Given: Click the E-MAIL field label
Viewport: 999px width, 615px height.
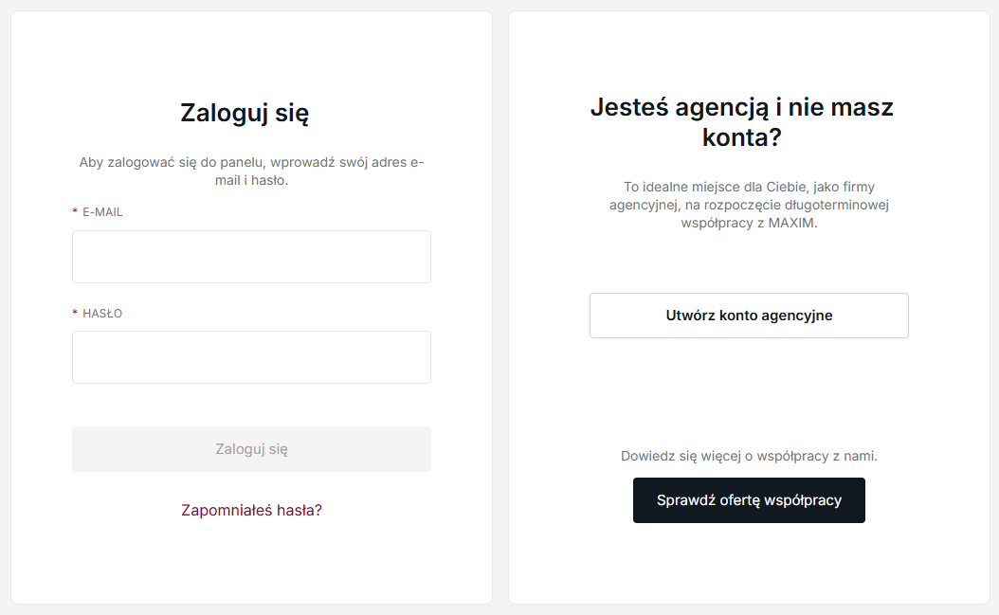Looking at the screenshot, I should tap(102, 212).
